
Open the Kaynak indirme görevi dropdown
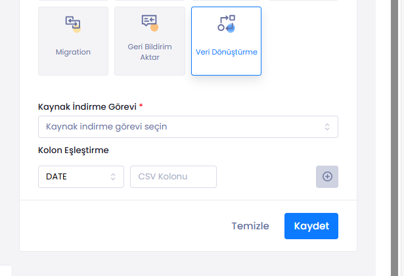tap(188, 127)
